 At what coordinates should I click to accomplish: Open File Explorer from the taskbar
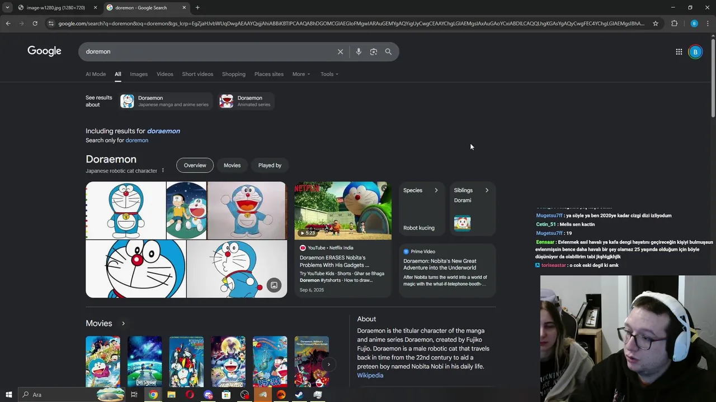click(171, 395)
